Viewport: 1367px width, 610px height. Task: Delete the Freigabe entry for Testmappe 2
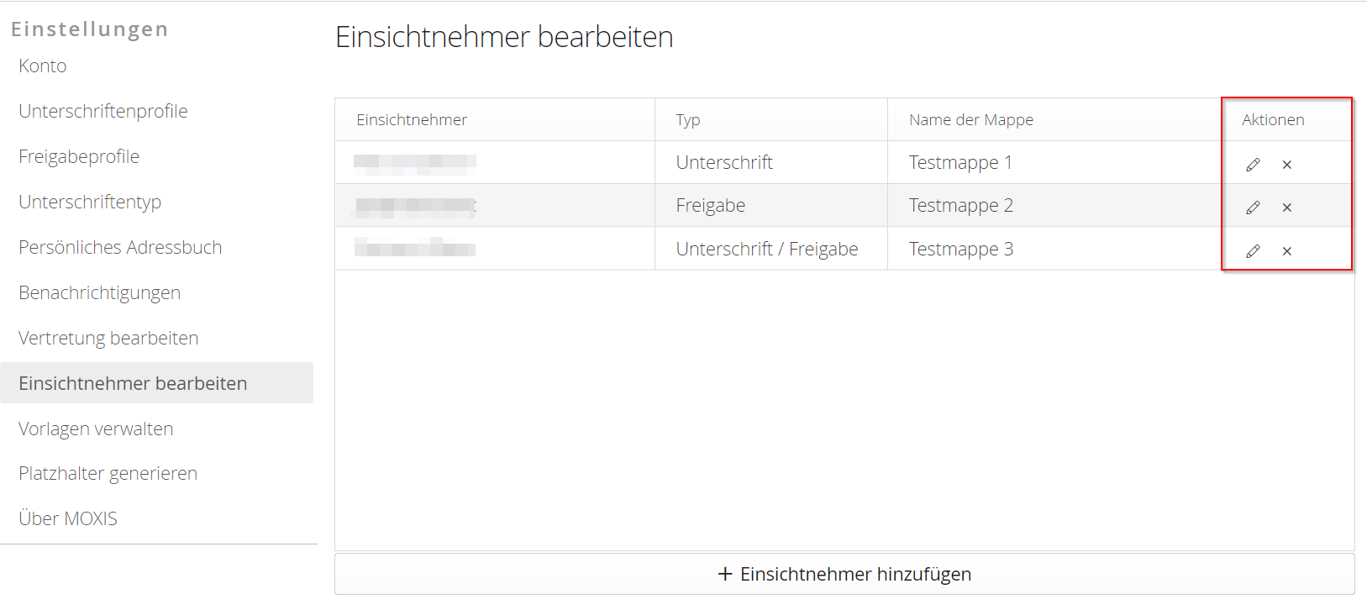pyautogui.click(x=1286, y=207)
